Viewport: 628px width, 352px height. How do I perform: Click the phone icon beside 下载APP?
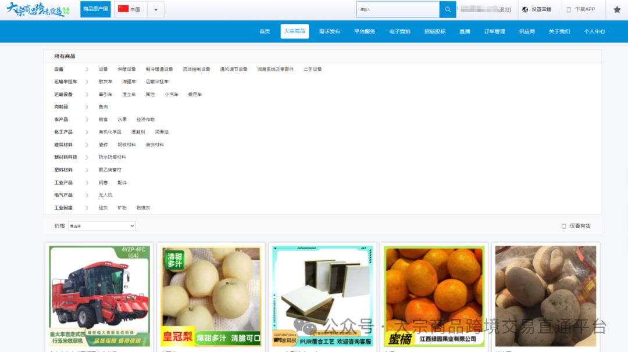pos(569,9)
